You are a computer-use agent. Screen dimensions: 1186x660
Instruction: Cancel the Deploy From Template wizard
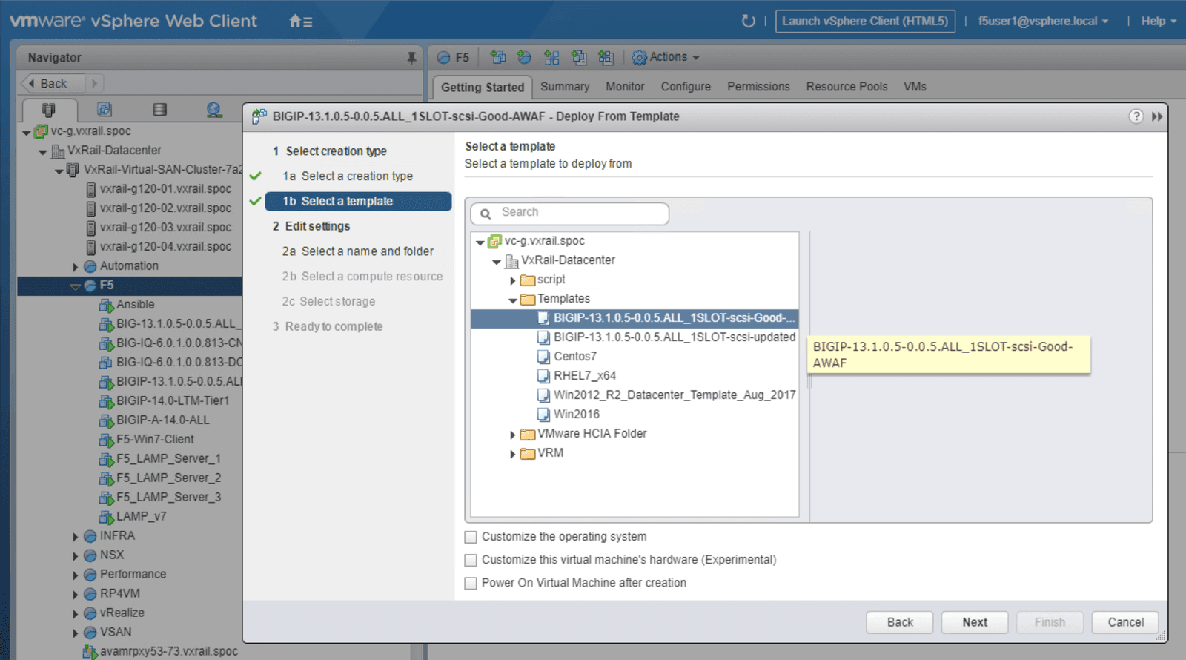[1124, 622]
